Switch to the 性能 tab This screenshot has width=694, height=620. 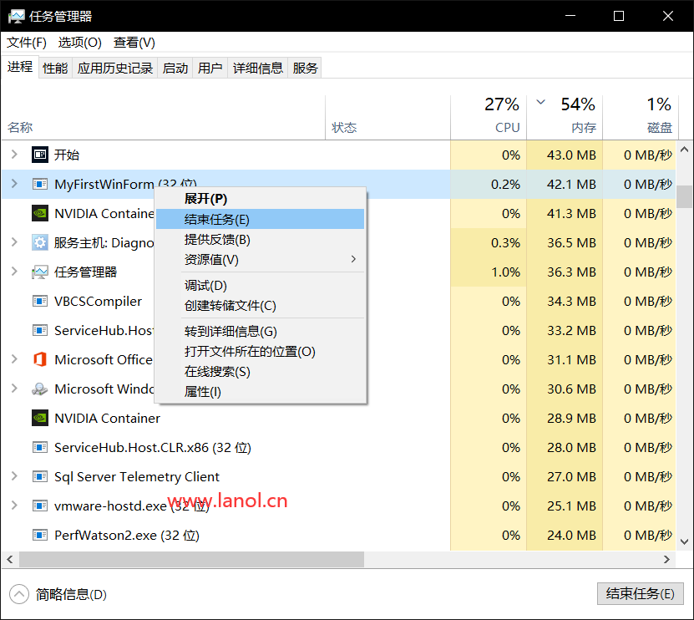(55, 68)
